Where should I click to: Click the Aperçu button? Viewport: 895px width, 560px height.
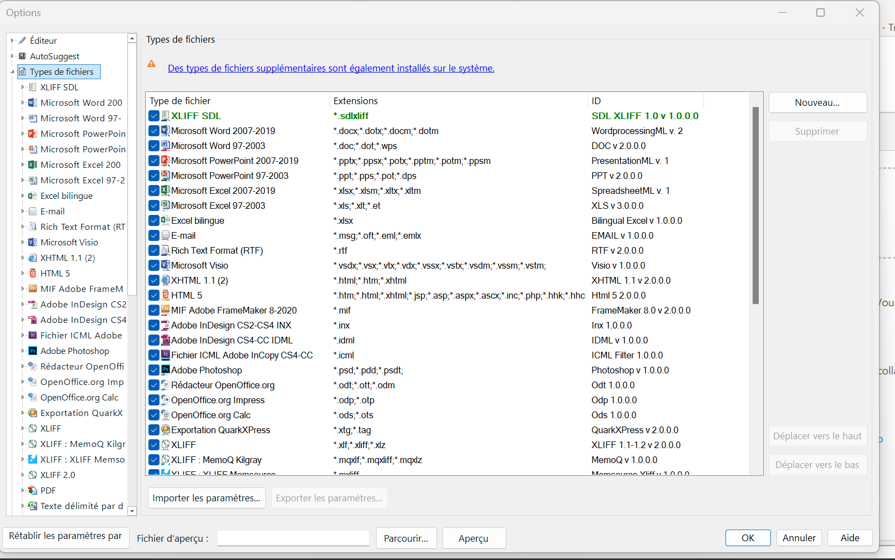pyautogui.click(x=474, y=538)
